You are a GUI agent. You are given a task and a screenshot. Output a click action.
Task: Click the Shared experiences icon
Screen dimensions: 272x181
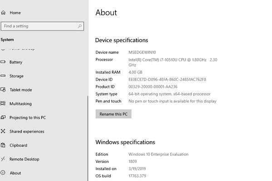click(x=3, y=132)
